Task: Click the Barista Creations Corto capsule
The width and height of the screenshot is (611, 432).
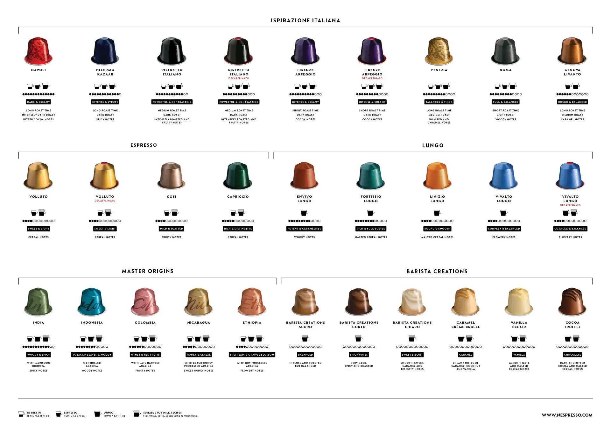Action: tap(359, 302)
